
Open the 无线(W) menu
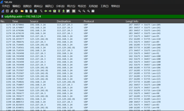[93, 6]
